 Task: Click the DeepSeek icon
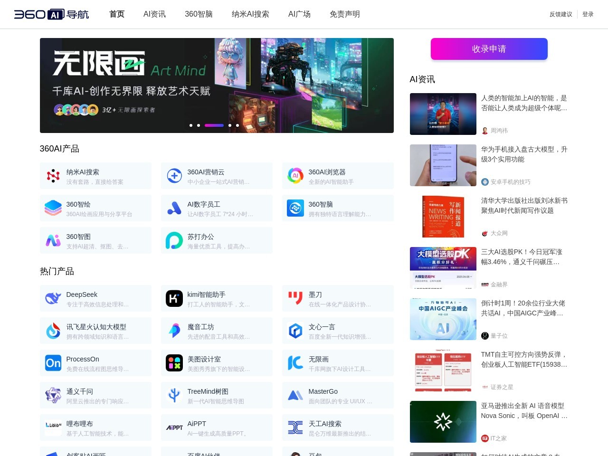53,298
